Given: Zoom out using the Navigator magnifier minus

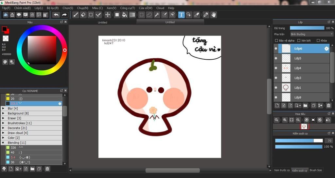Looking at the screenshot, I should click(x=298, y=120).
